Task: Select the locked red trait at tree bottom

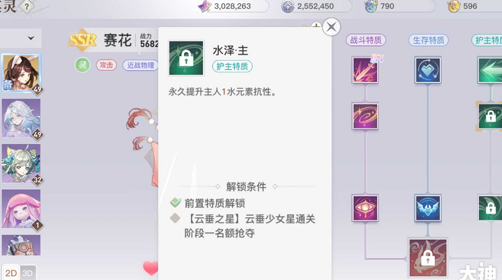Action: [428, 258]
